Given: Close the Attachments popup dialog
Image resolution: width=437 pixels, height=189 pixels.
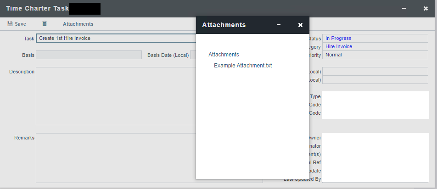Looking at the screenshot, I should tap(300, 25).
